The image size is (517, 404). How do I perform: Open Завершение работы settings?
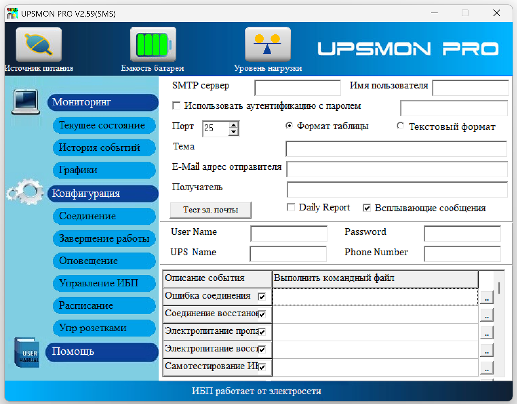(104, 238)
